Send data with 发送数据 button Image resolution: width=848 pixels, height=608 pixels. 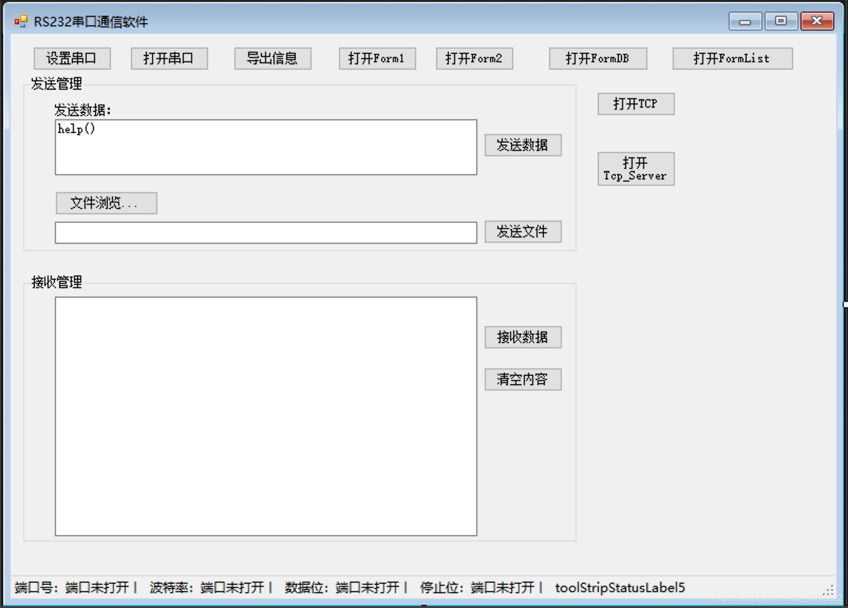(523, 145)
